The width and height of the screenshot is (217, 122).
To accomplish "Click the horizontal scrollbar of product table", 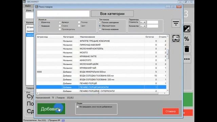I will point(98,93).
